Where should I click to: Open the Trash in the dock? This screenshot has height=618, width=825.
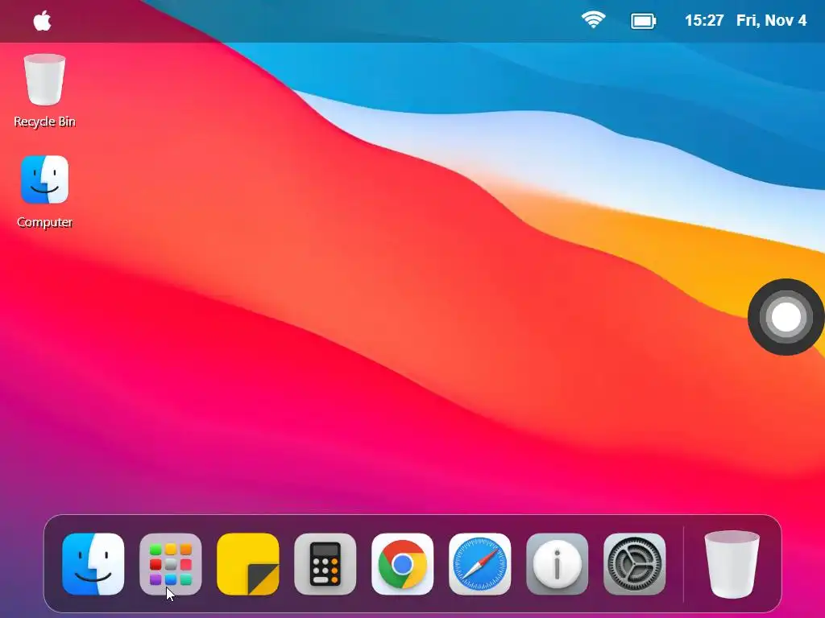[732, 564]
